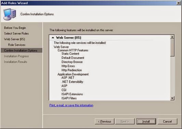The width and height of the screenshot is (182, 129).
Task: Select ASP .NET entry
Action: [x=68, y=78]
